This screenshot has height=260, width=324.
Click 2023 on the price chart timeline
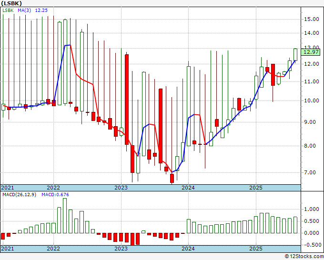[x=121, y=188]
